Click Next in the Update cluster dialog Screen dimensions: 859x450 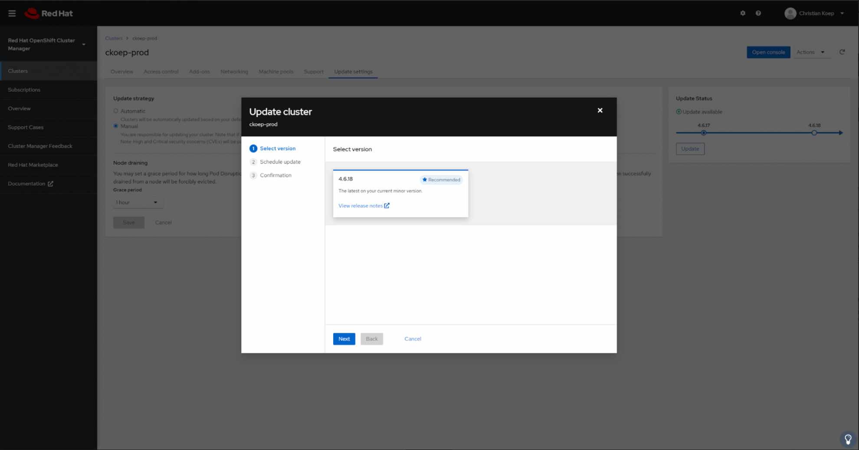point(344,339)
